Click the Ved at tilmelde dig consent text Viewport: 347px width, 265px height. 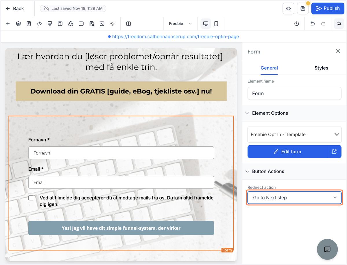[x=127, y=201]
